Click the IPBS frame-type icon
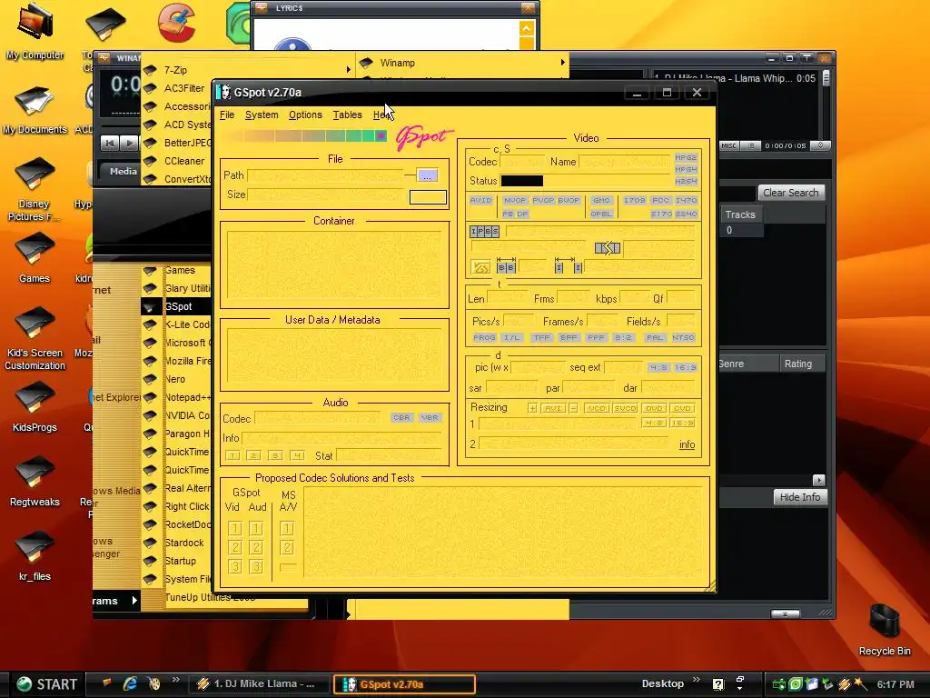 click(x=485, y=232)
